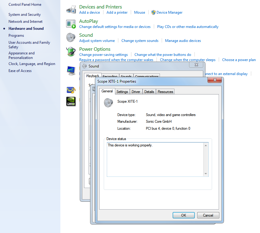
Task: Click connect to an external display link
Action: (x=226, y=74)
